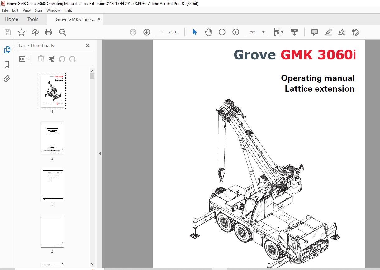Select page 2 thumbnail
Viewport: 380px width, 270px height.
click(52, 138)
